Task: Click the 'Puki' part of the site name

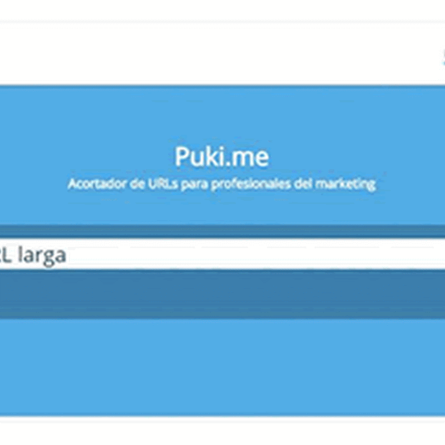Action: click(x=200, y=157)
